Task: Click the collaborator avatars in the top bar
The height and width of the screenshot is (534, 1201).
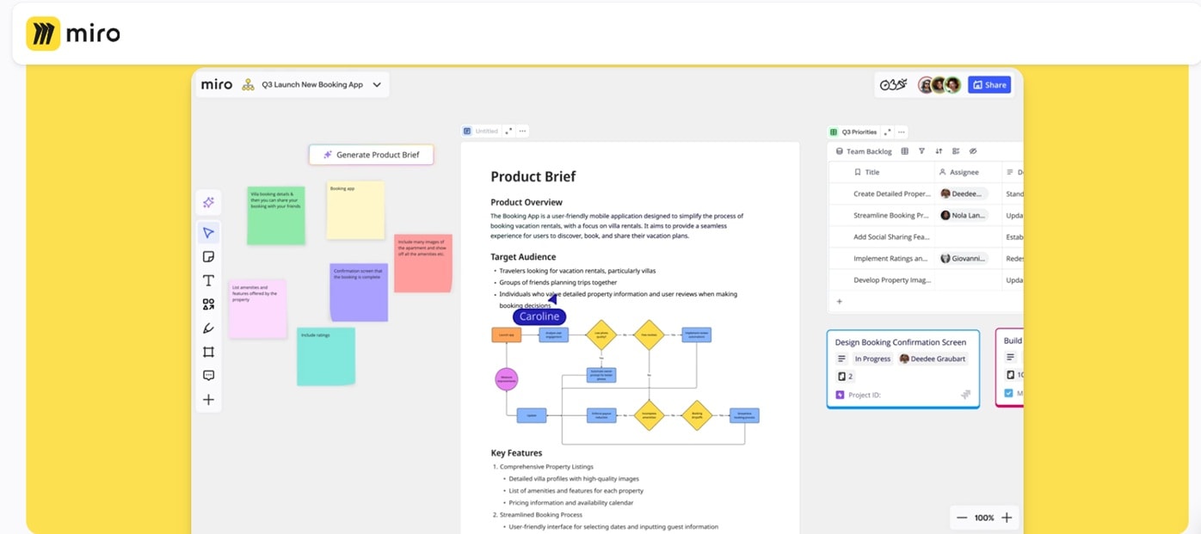Action: coord(939,84)
